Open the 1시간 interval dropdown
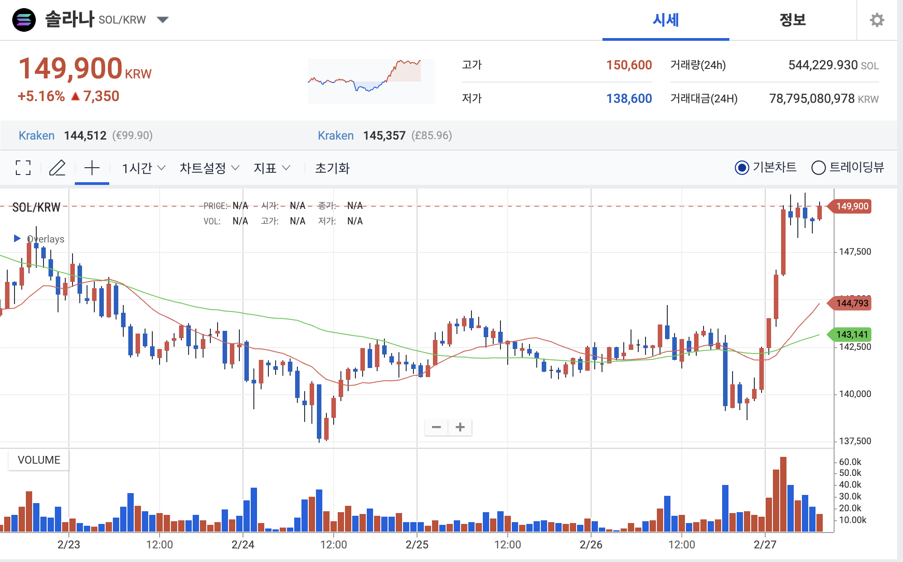903x562 pixels. tap(143, 168)
